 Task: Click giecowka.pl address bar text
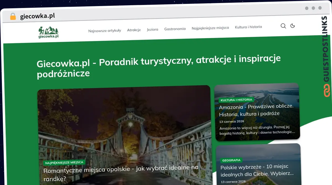[x=38, y=16]
